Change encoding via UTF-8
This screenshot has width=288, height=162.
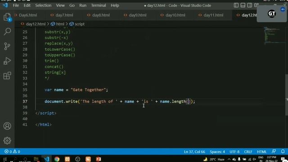click(234, 152)
